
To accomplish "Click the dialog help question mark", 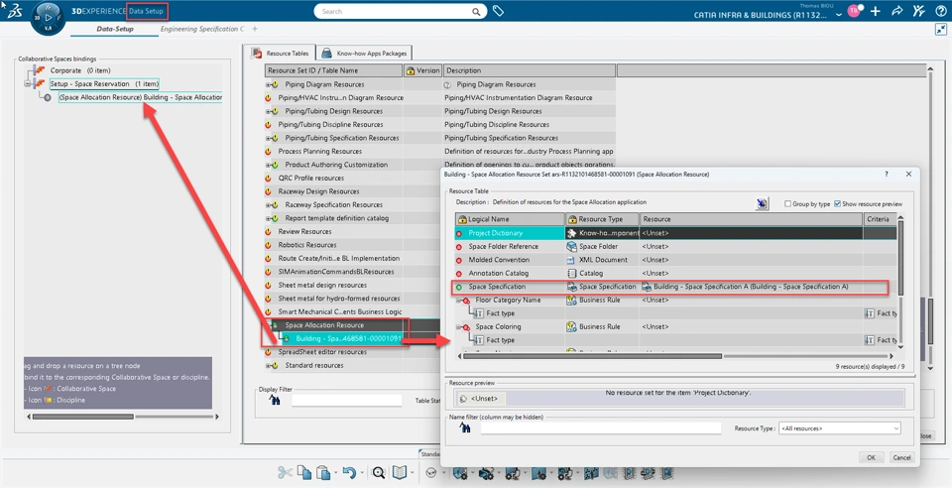I will click(x=887, y=175).
